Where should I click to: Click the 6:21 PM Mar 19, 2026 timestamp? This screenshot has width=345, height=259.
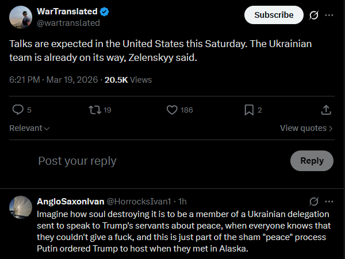pos(53,80)
